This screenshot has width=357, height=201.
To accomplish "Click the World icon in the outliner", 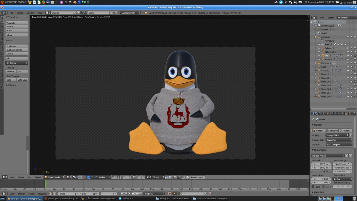I will click(319, 33).
